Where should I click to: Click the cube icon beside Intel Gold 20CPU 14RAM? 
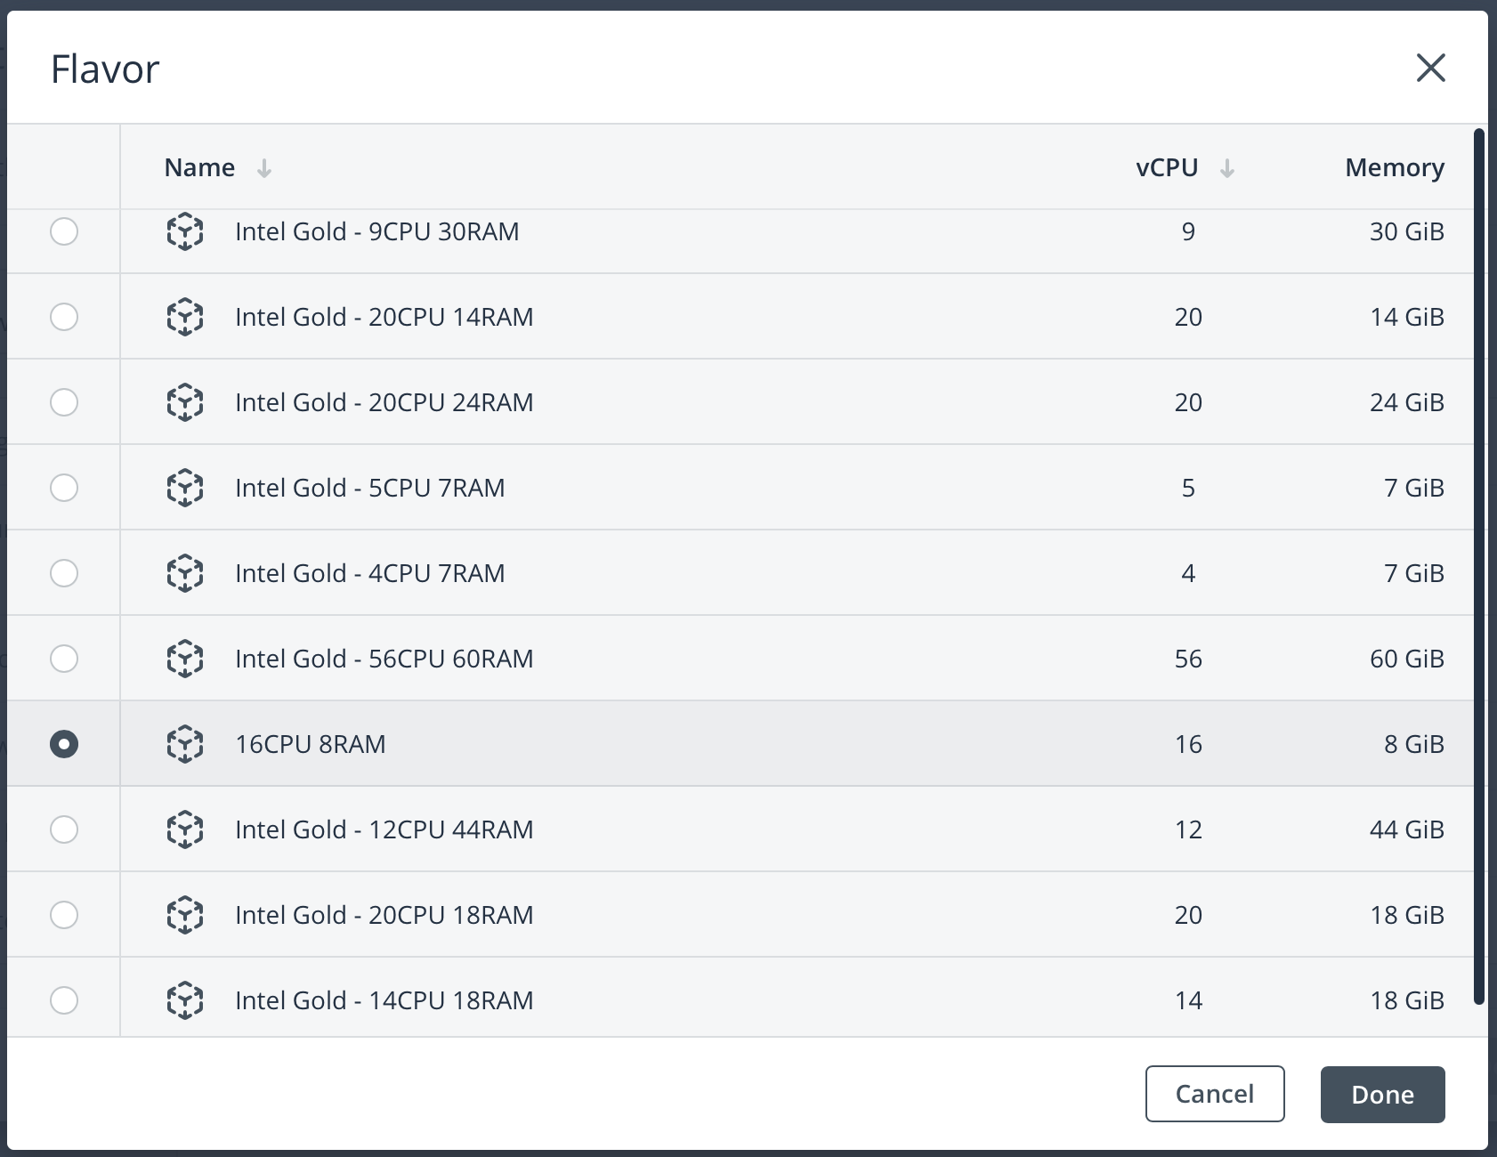(185, 317)
